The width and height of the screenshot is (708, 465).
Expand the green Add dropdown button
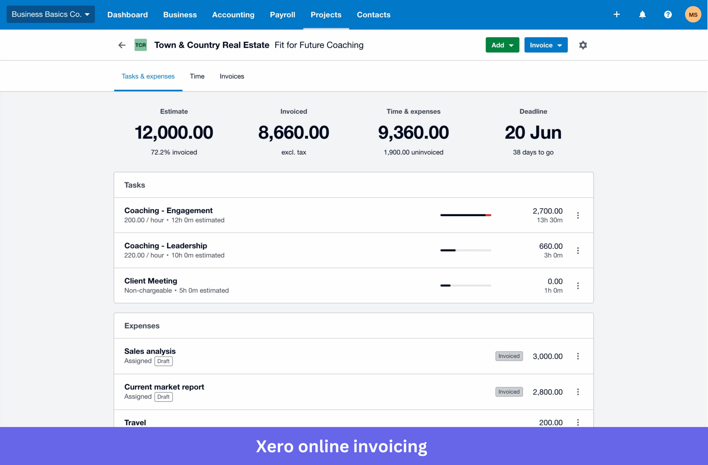click(x=502, y=45)
